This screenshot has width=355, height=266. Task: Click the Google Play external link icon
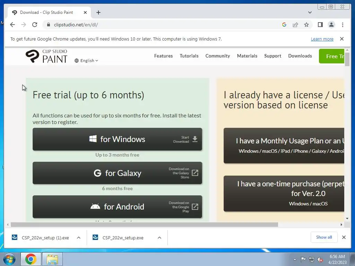tap(195, 206)
